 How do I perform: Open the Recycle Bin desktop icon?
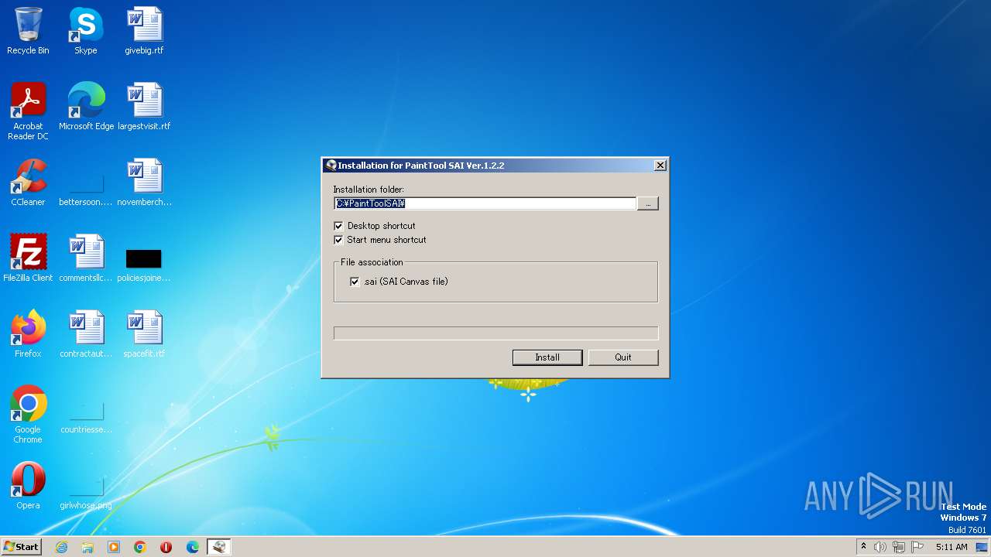tap(28, 31)
